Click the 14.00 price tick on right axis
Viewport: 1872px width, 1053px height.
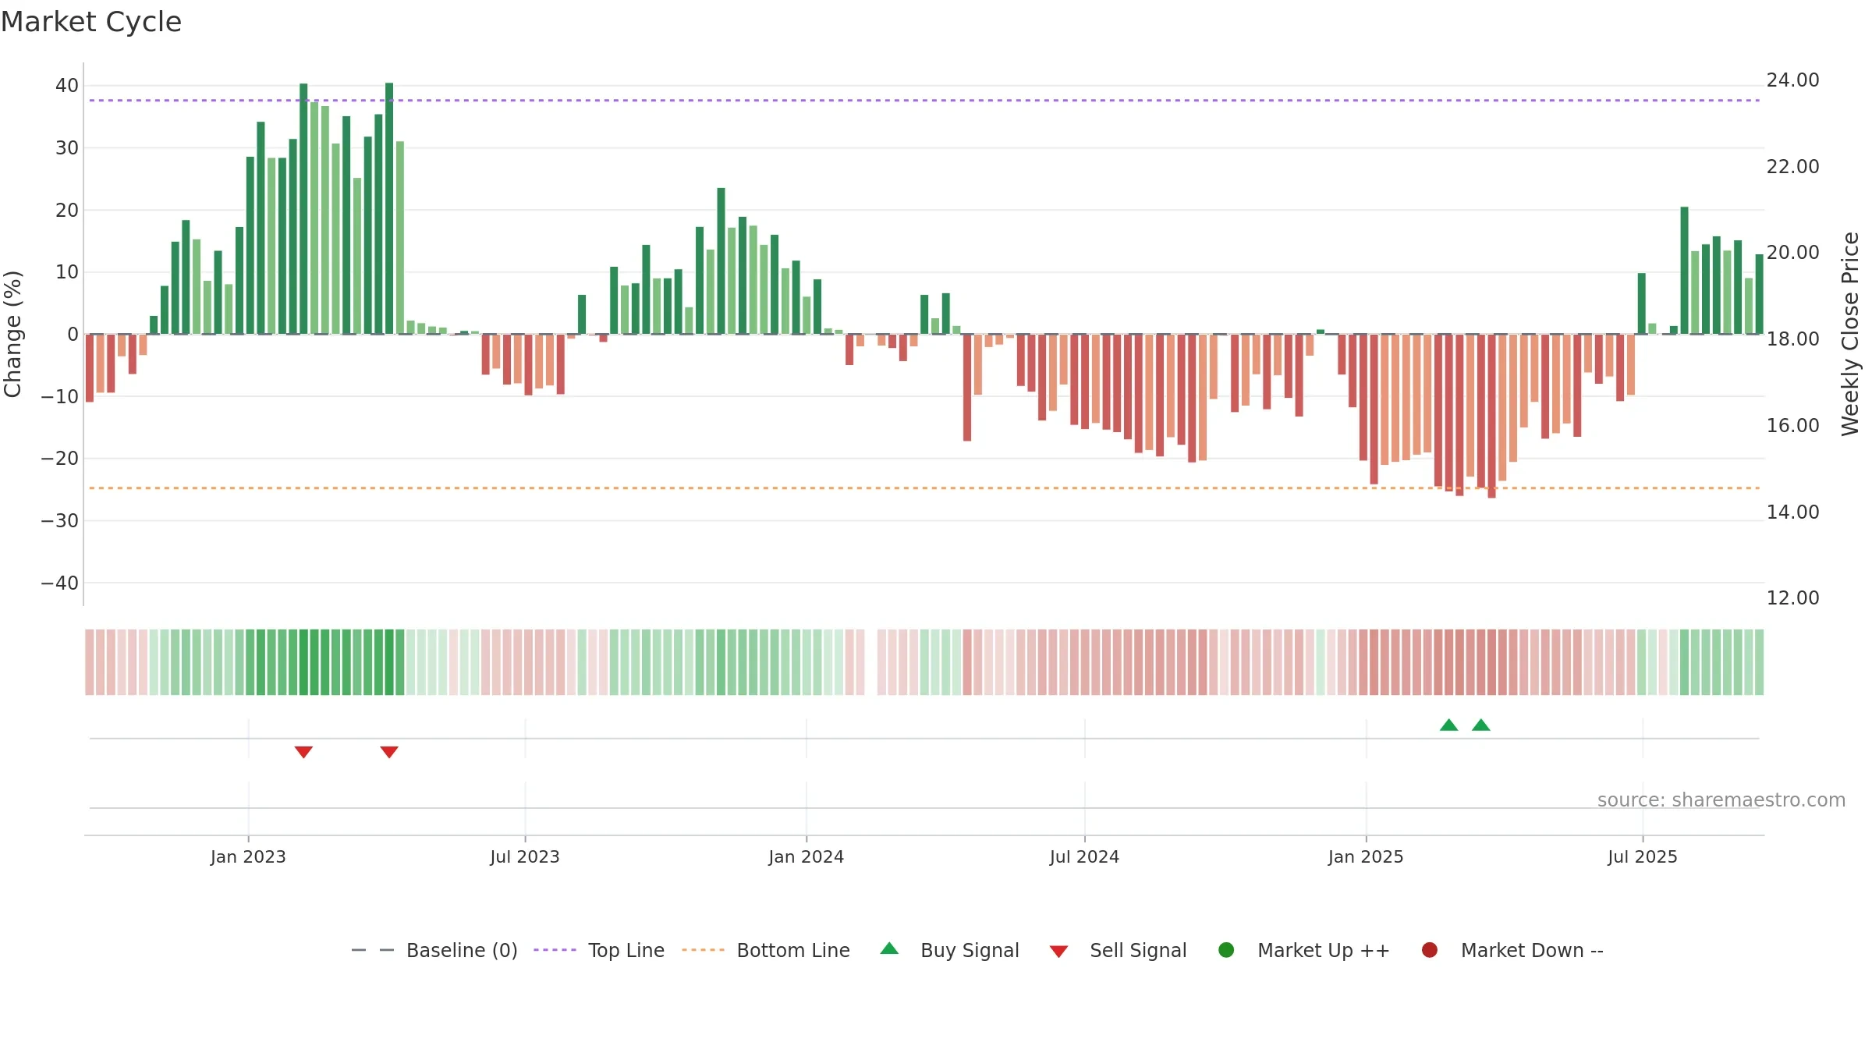coord(1792,512)
